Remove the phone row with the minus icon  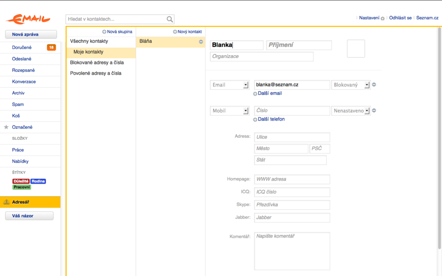tap(374, 110)
